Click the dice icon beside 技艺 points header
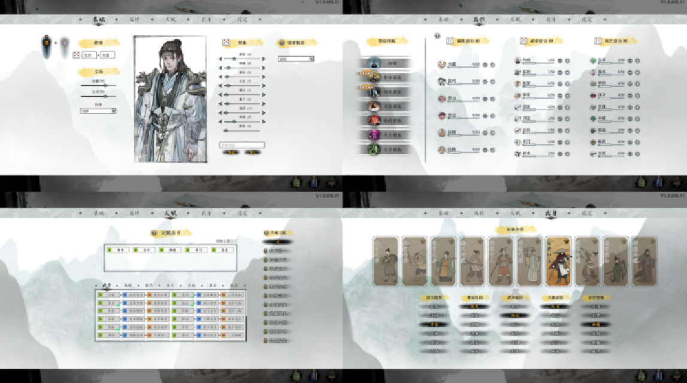The height and width of the screenshot is (383, 687). click(x=598, y=41)
